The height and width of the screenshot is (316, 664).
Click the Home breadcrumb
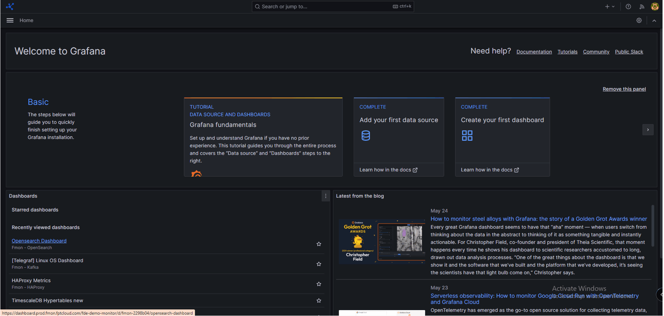[x=26, y=21]
